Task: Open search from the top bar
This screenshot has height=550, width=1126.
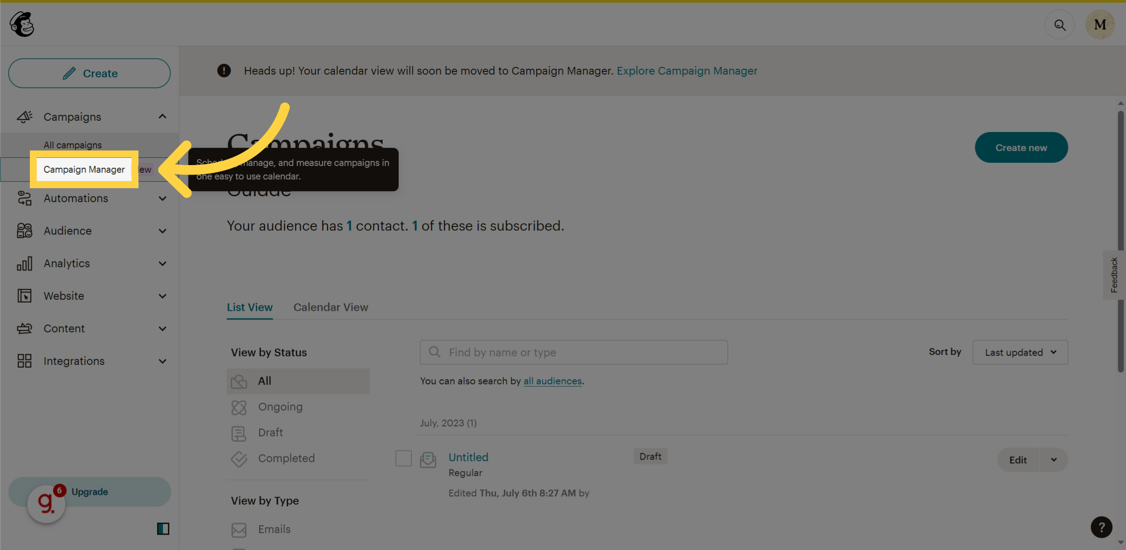Action: pos(1059,24)
